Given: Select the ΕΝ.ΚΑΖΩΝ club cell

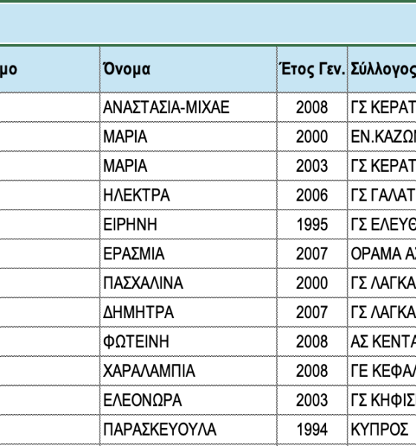Looking at the screenshot, I should 382,137.
